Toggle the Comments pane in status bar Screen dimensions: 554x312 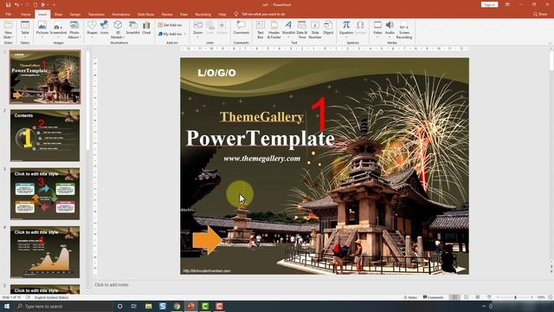[x=433, y=297]
